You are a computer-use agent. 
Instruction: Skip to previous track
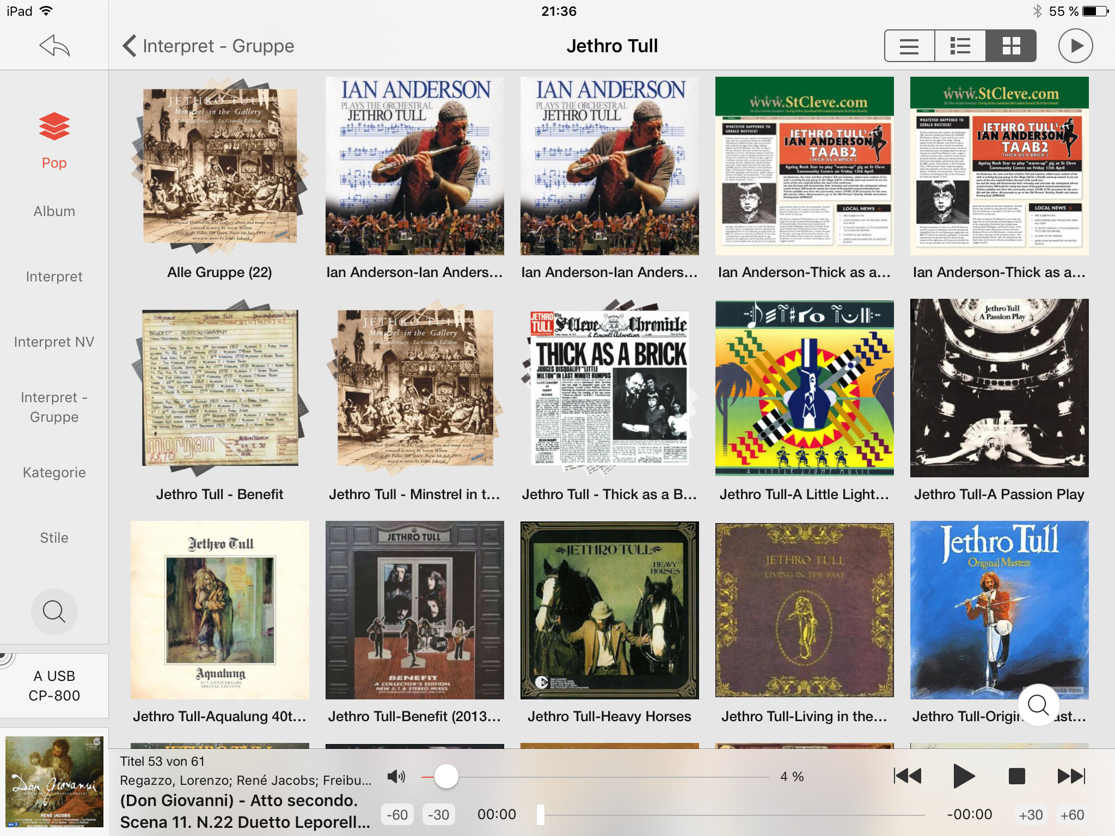908,776
